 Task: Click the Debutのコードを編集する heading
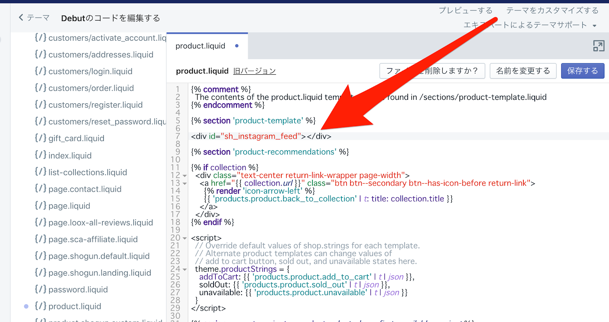[x=111, y=18]
